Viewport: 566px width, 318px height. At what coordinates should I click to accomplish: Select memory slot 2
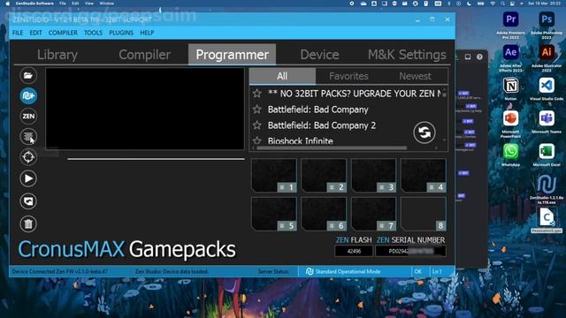coord(324,175)
